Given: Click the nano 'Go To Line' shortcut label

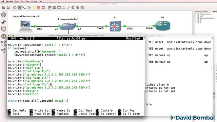Looking at the screenshot, I should click(x=131, y=114).
